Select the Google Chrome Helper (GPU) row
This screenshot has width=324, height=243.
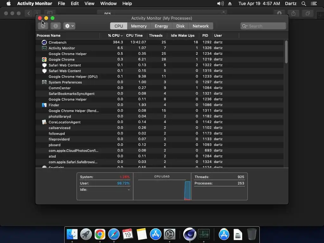160,77
